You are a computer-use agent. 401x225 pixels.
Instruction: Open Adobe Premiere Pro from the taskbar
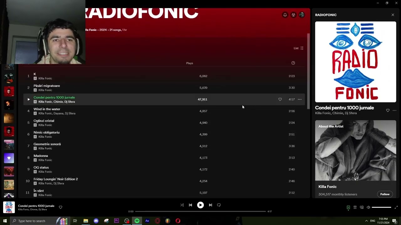[x=116, y=221]
